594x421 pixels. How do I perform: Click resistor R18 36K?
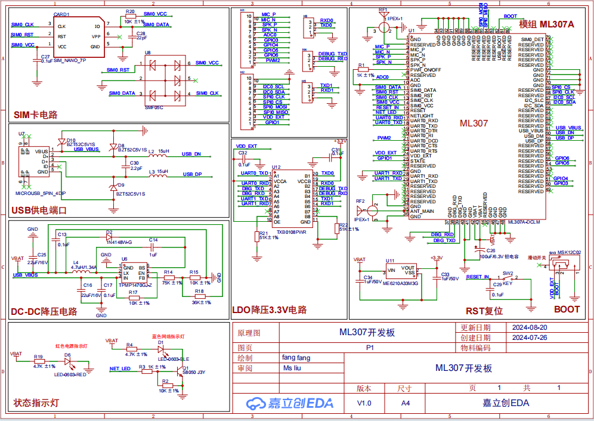click(200, 297)
